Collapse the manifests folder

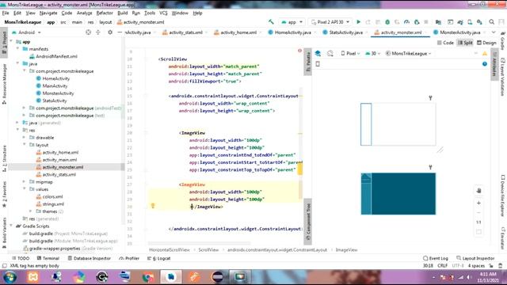pos(17,49)
